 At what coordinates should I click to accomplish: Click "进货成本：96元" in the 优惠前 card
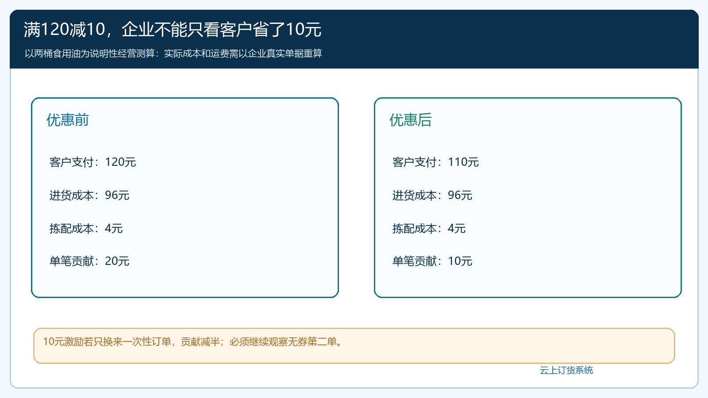pyautogui.click(x=89, y=195)
